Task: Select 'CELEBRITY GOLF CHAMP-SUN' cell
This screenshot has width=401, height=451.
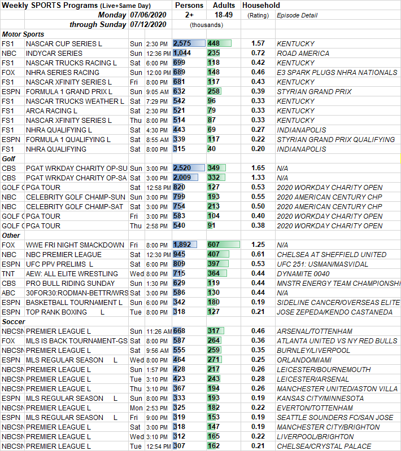Action: pos(76,197)
